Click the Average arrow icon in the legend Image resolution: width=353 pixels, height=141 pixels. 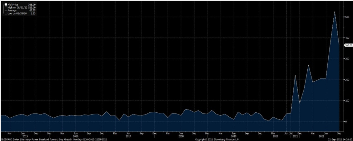6,11
